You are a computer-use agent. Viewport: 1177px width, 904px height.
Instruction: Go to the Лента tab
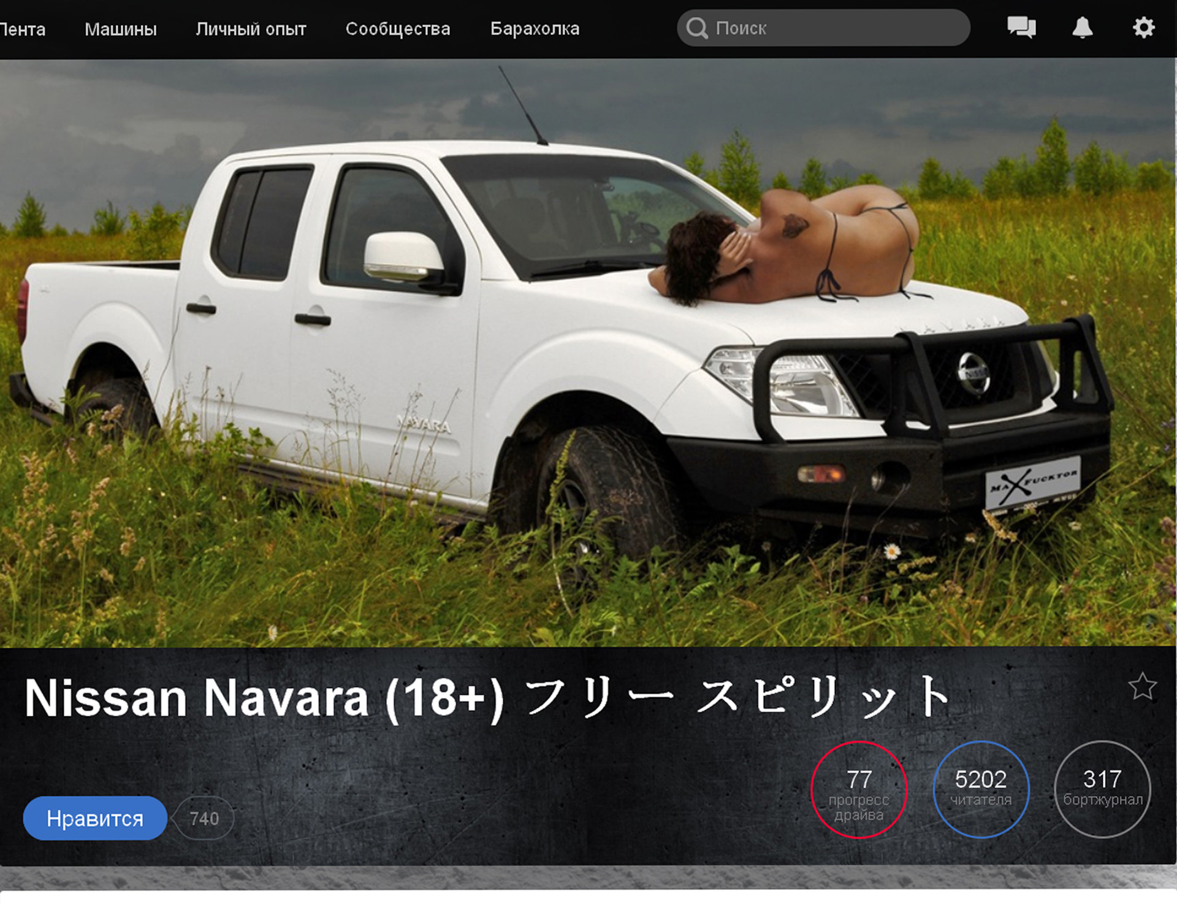[x=22, y=29]
